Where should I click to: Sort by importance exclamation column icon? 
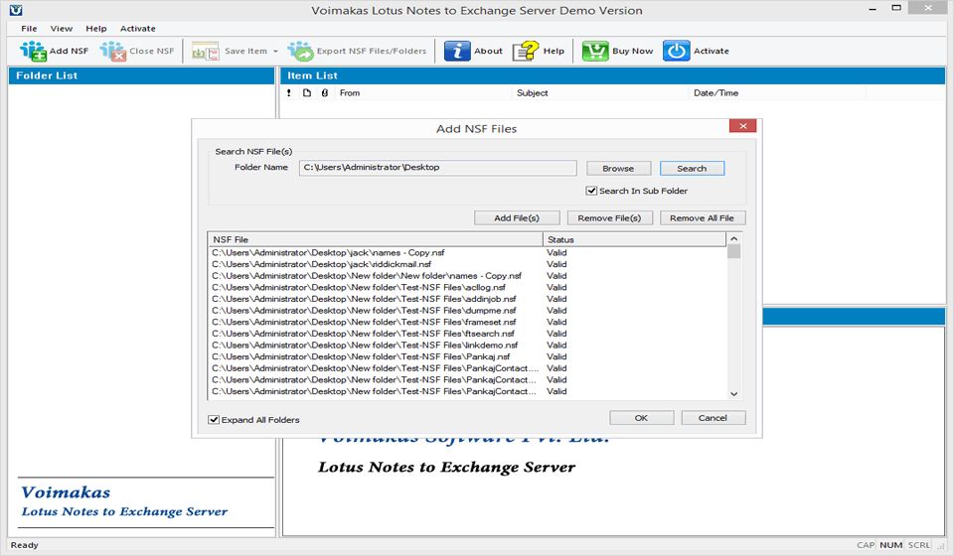point(288,93)
